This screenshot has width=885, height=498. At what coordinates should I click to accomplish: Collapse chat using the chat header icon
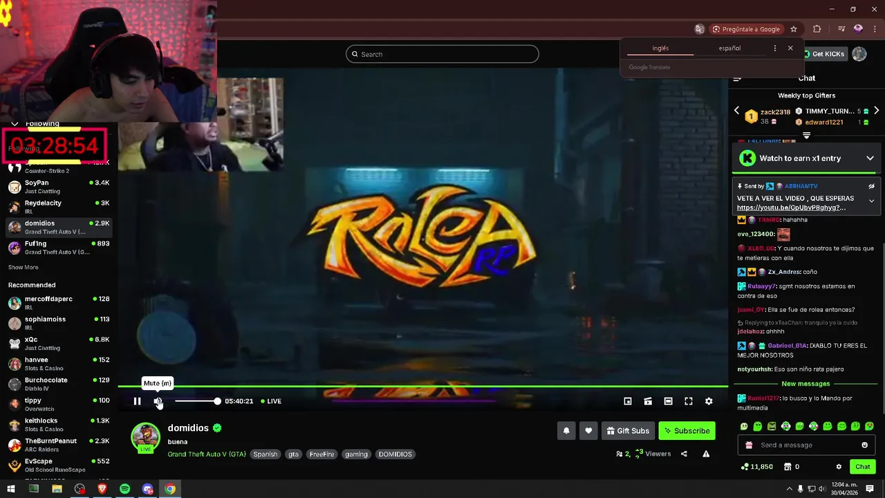coord(737,78)
